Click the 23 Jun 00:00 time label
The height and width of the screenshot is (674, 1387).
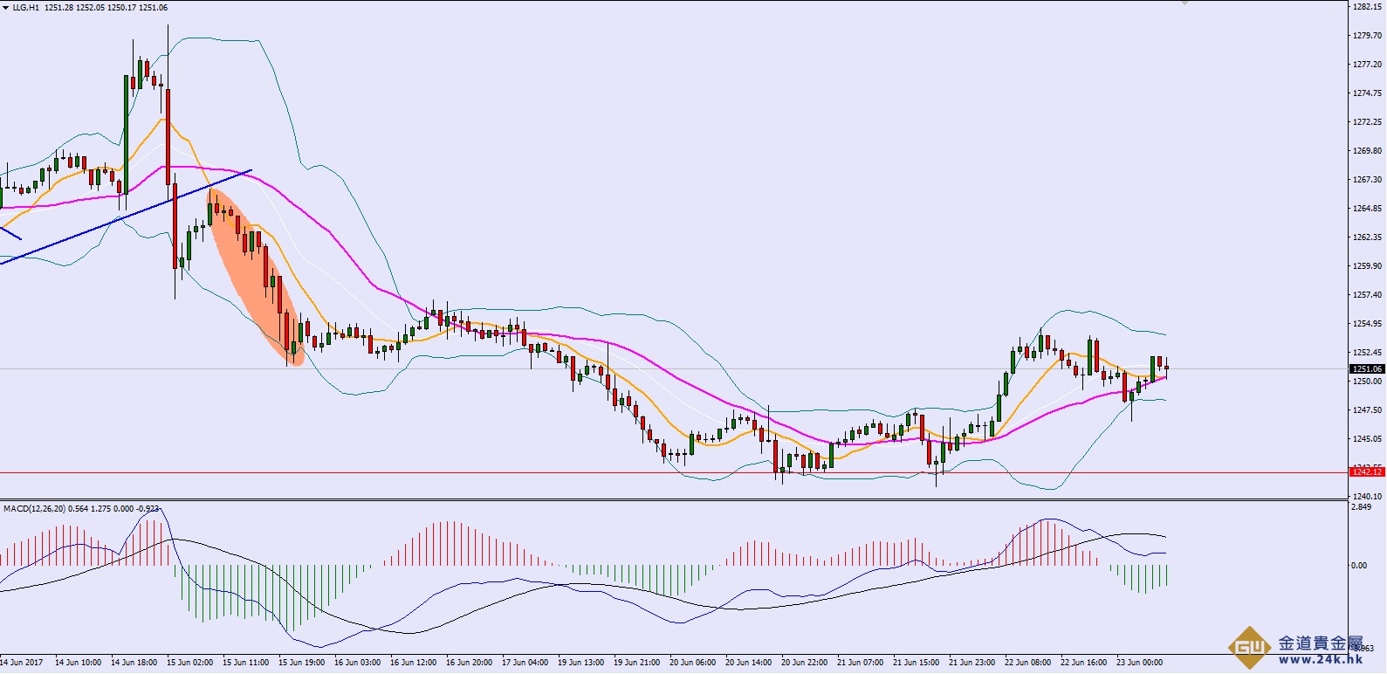tap(1139, 663)
